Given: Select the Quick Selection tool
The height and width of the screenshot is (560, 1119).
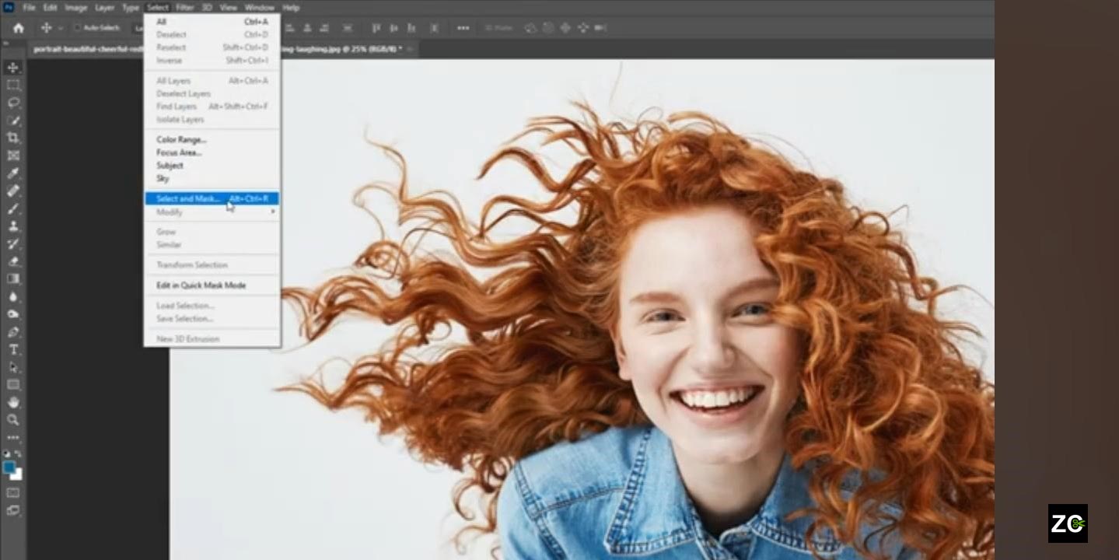Looking at the screenshot, I should click(x=13, y=121).
